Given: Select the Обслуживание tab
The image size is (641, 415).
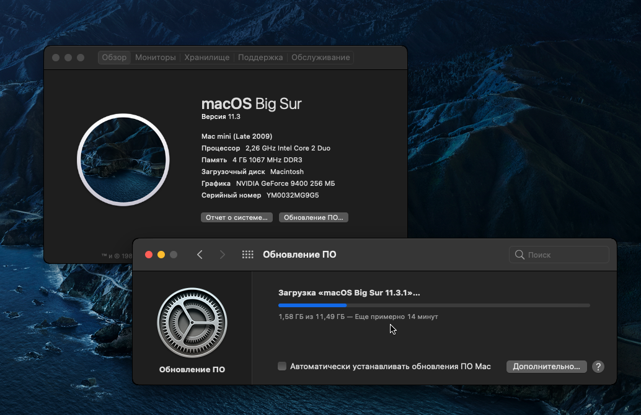Looking at the screenshot, I should [x=320, y=58].
